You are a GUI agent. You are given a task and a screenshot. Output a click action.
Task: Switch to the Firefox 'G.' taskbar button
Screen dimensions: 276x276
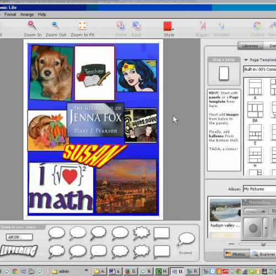point(130,271)
